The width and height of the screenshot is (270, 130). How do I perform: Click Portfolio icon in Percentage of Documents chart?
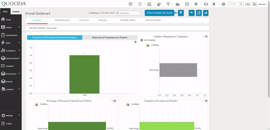click(36, 105)
